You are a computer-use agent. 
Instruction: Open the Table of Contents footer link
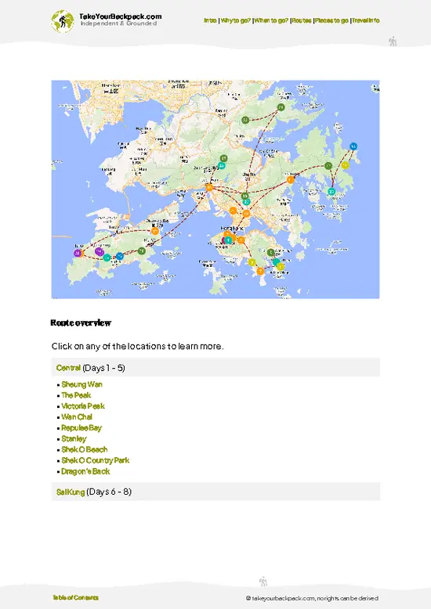point(75,598)
